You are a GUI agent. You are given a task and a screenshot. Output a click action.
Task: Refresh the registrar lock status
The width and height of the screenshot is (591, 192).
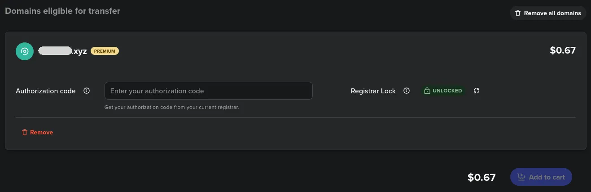point(477,91)
